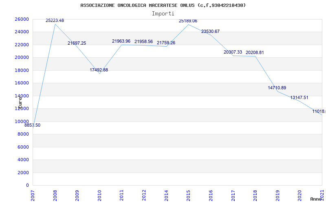Select the 17492.88 data label
The width and height of the screenshot is (326, 203).
coord(99,70)
